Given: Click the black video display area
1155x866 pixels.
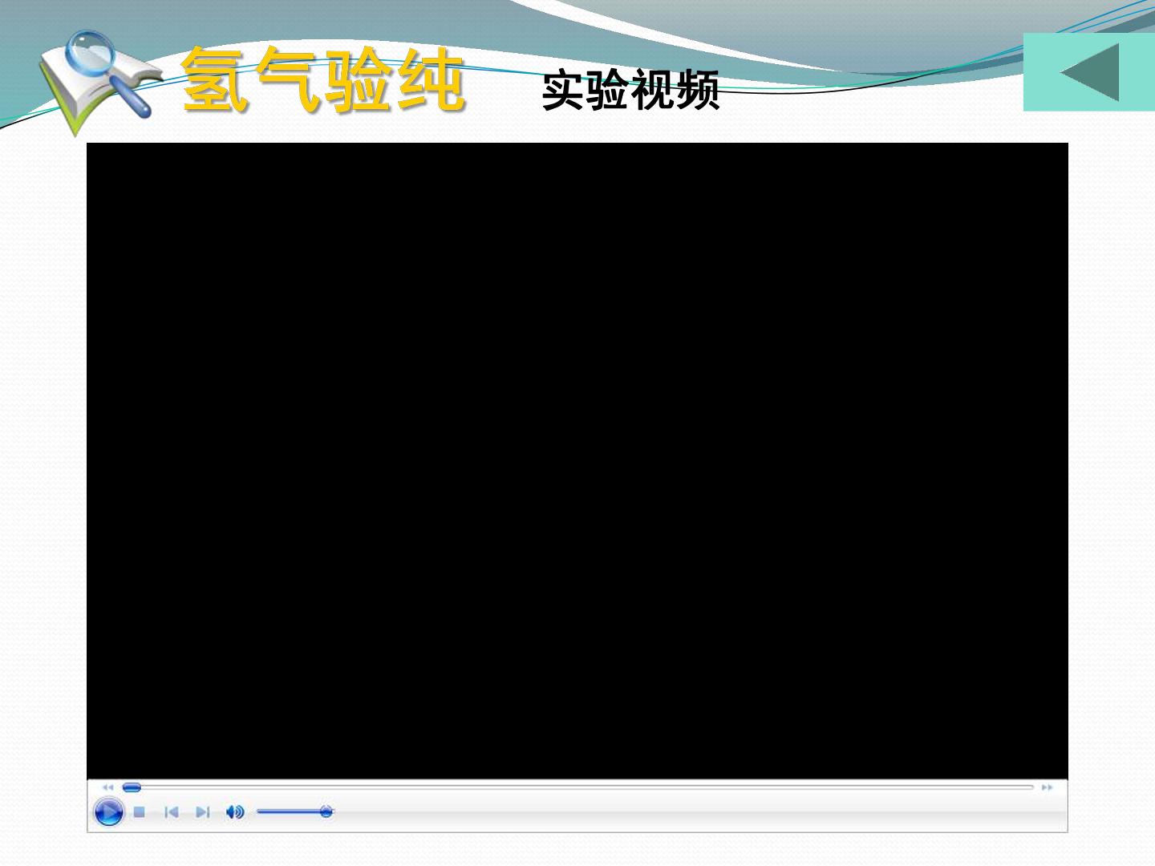Looking at the screenshot, I should (577, 460).
